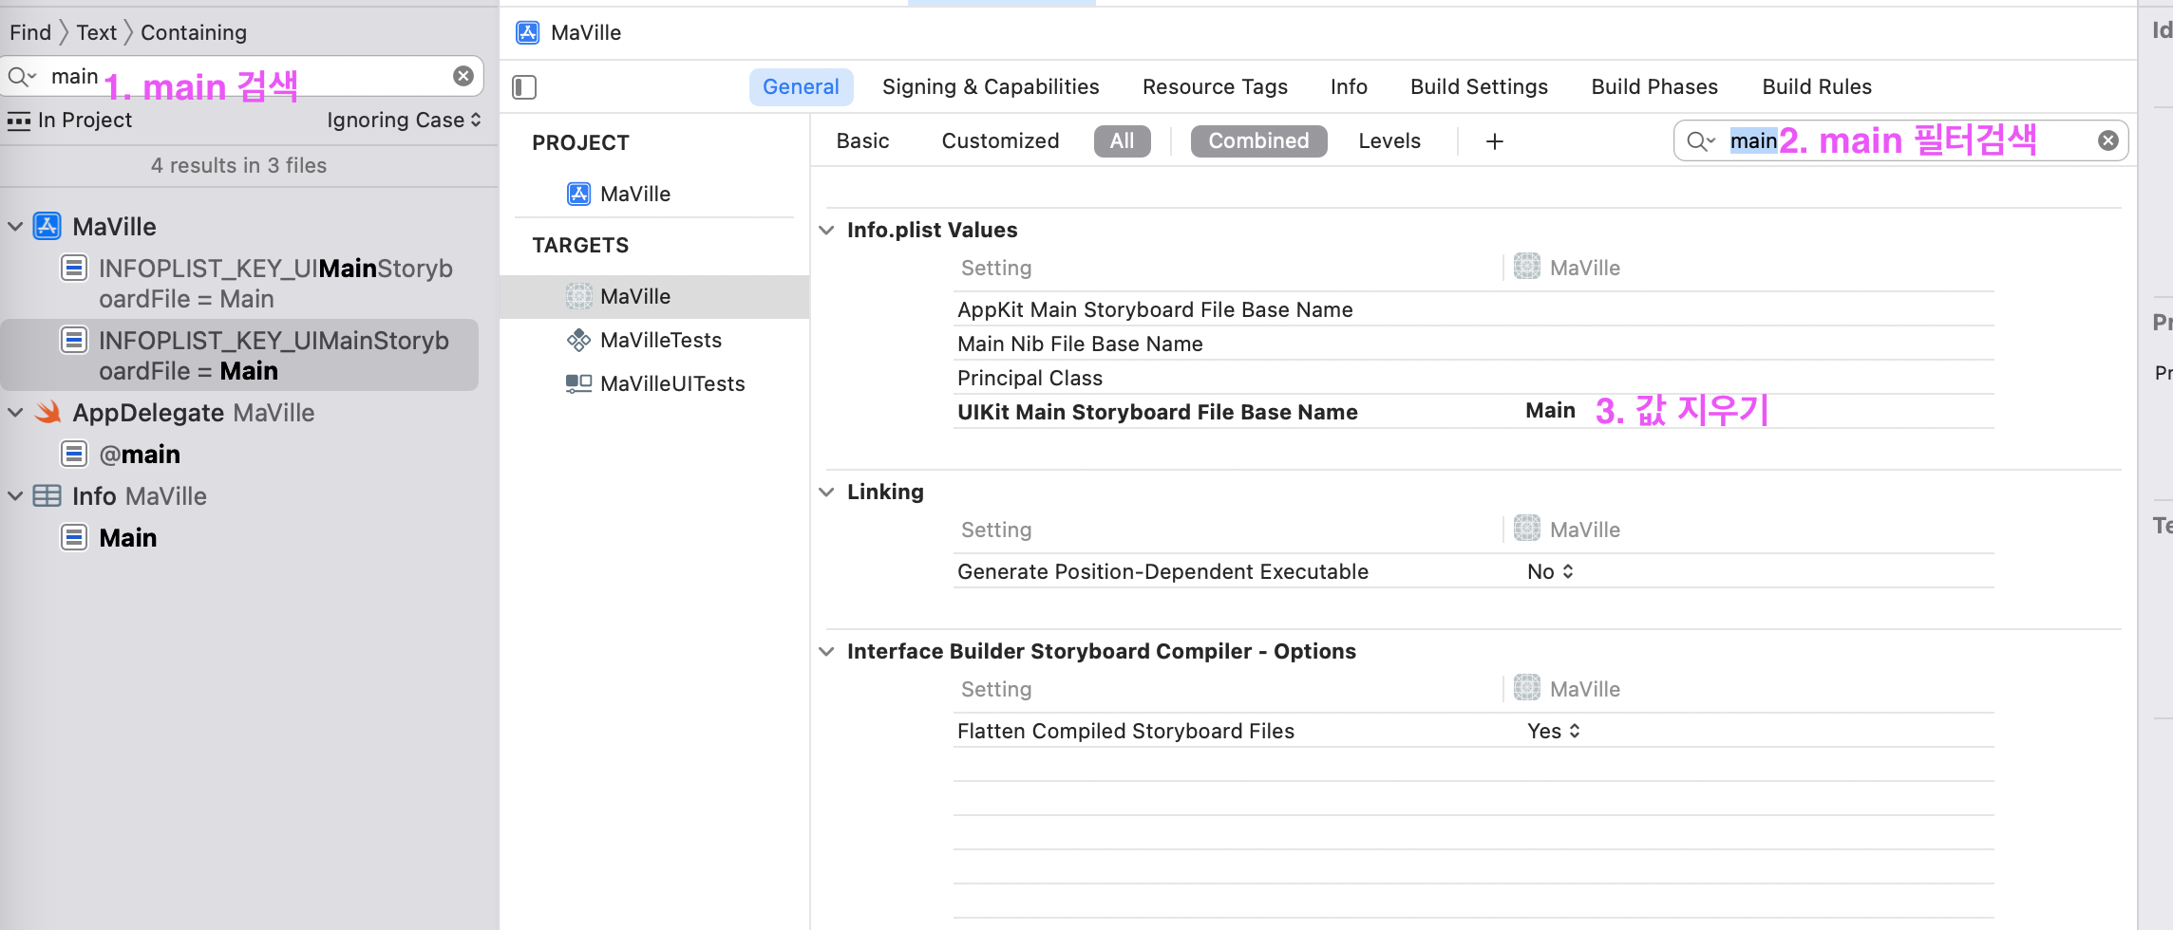This screenshot has height=930, width=2173.
Task: Click the find navigator search input
Action: 242,76
